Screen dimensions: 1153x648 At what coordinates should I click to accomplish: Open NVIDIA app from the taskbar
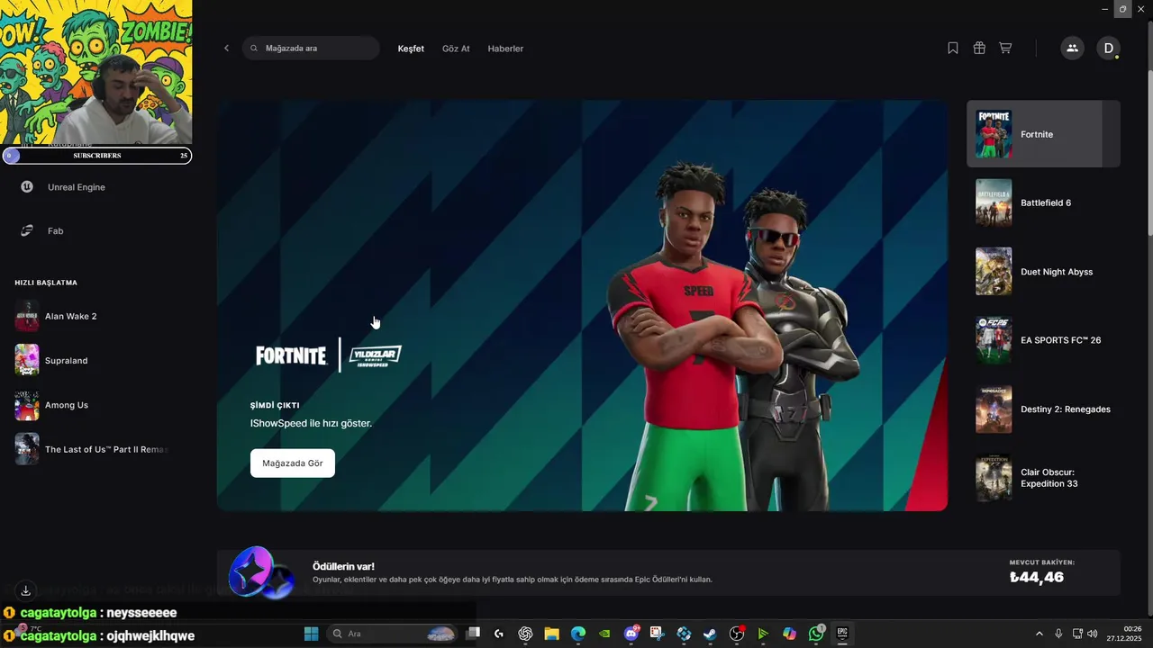[x=604, y=634]
